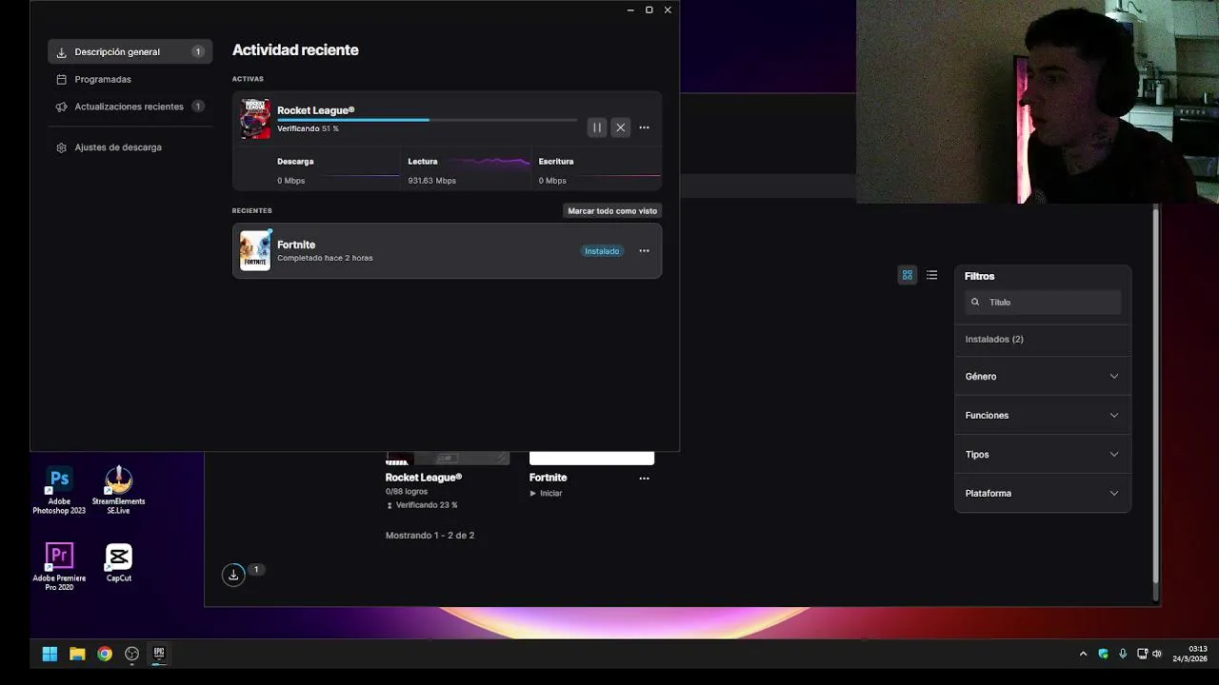Image resolution: width=1219 pixels, height=685 pixels.
Task: Click Fortnite thumbnail in recent list
Action: 255,251
